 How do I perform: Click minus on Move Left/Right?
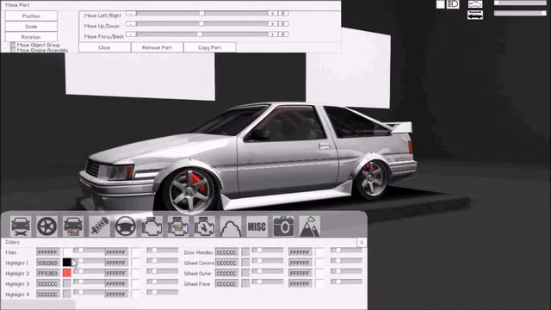pyautogui.click(x=131, y=14)
